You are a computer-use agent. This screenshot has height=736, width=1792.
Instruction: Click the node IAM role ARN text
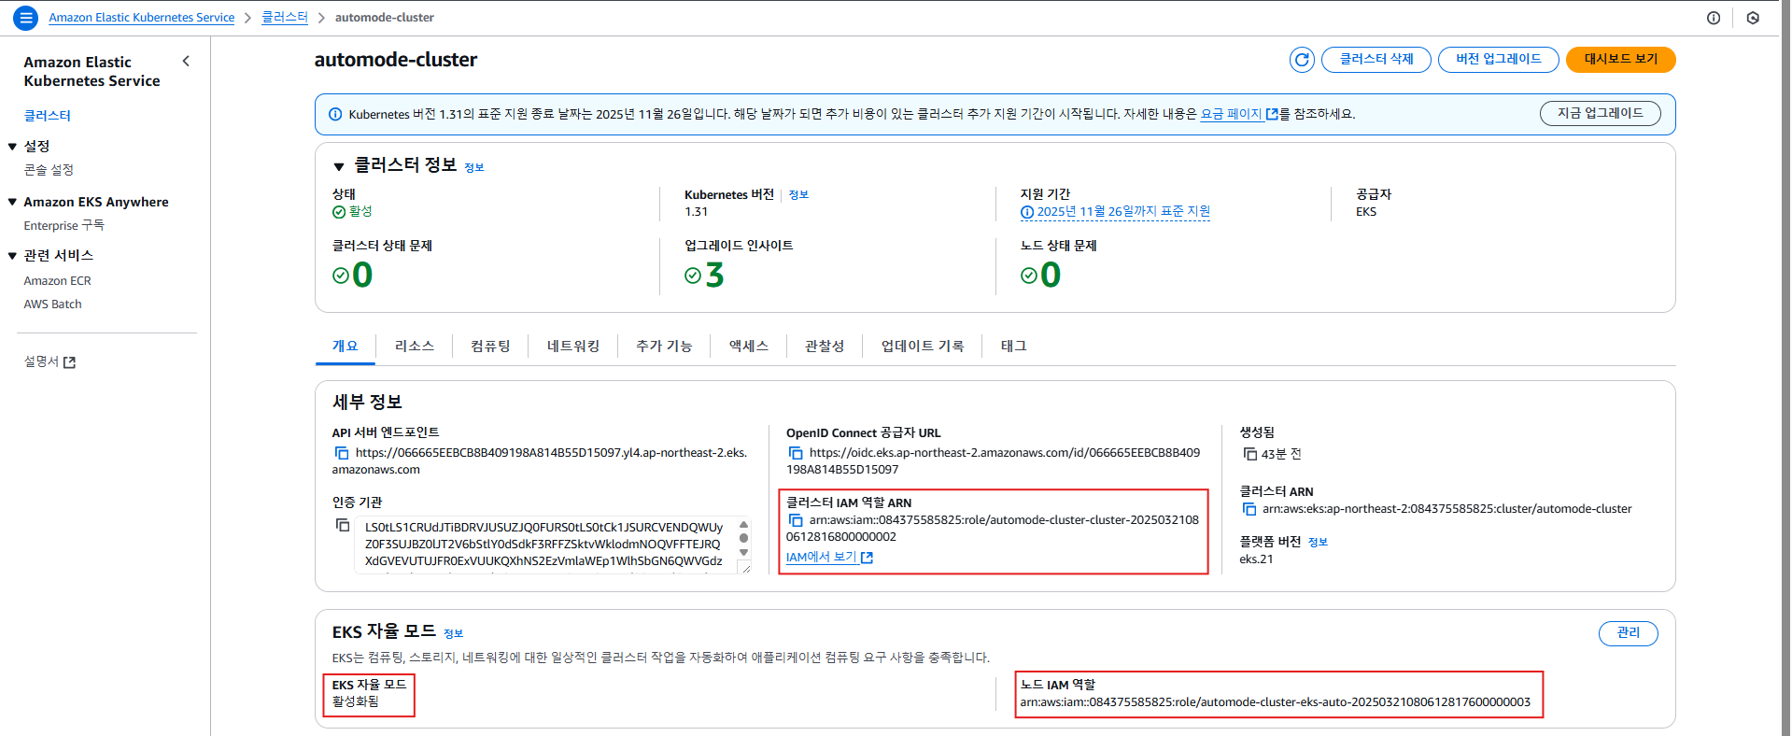coord(1276,702)
